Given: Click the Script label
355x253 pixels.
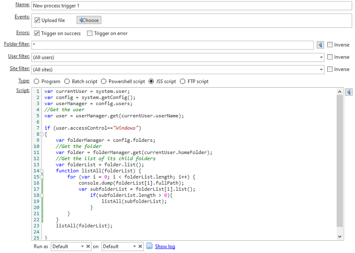Looking at the screenshot, I should pos(23,90).
